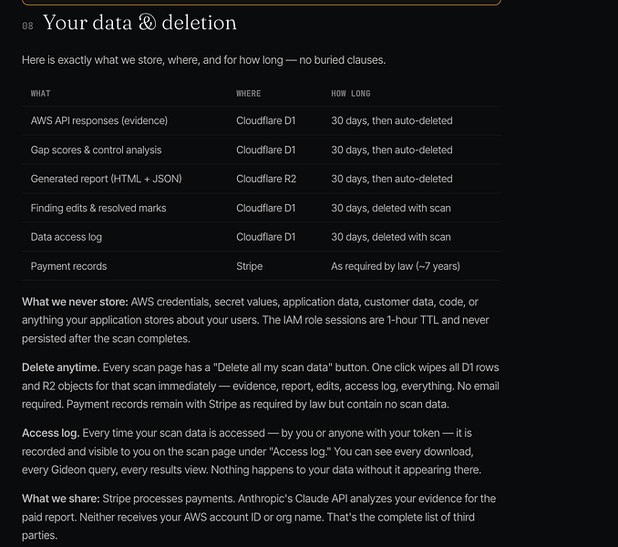
Task: Click the "Payment records" table cell
Action: point(68,266)
